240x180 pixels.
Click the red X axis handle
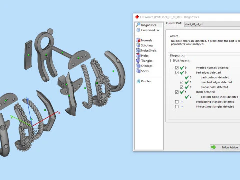point(59,113)
